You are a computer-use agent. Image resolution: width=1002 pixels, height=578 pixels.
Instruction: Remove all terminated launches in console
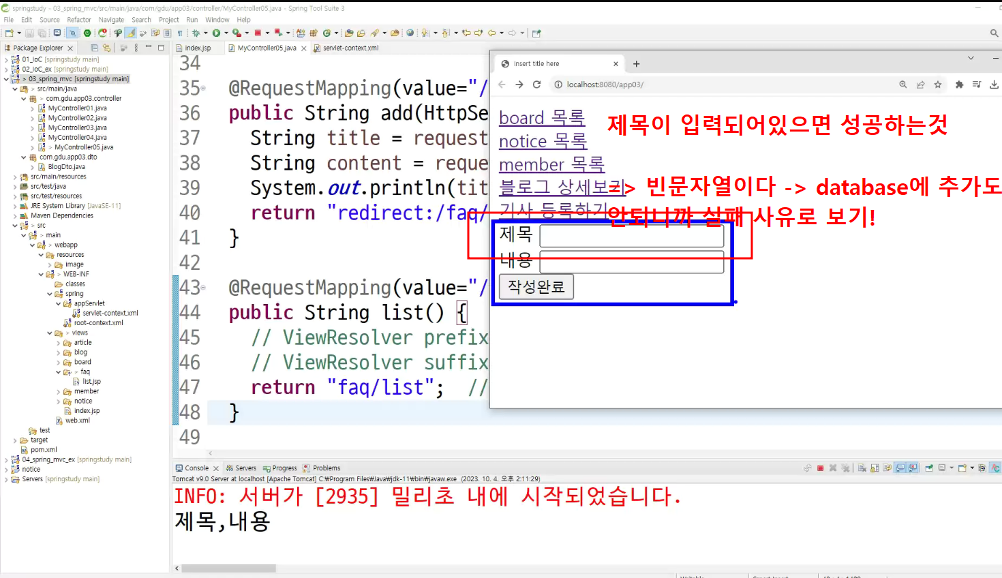click(845, 468)
